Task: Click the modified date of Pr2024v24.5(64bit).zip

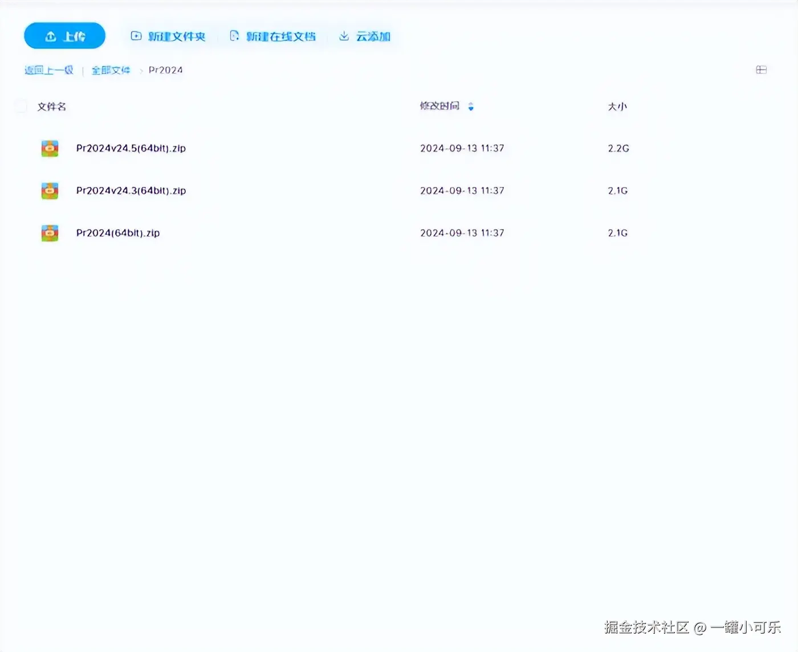Action: [462, 148]
